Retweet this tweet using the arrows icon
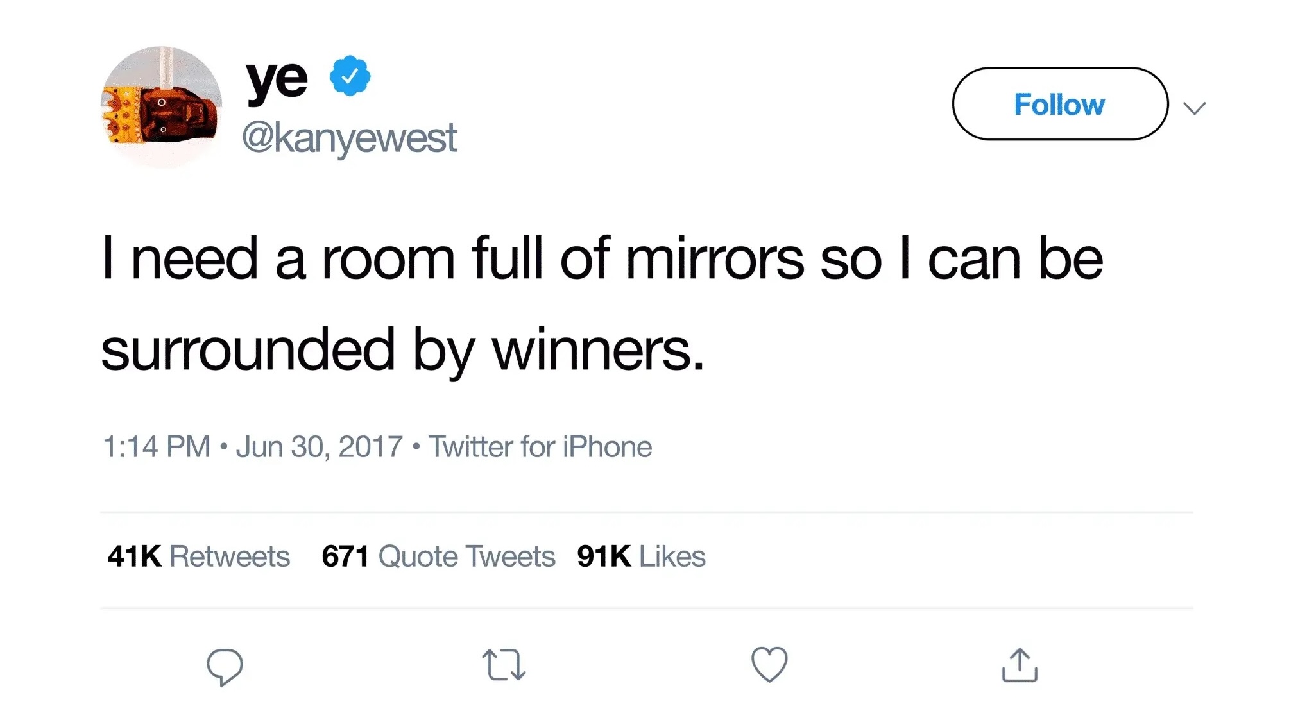The width and height of the screenshot is (1307, 711). click(x=504, y=665)
